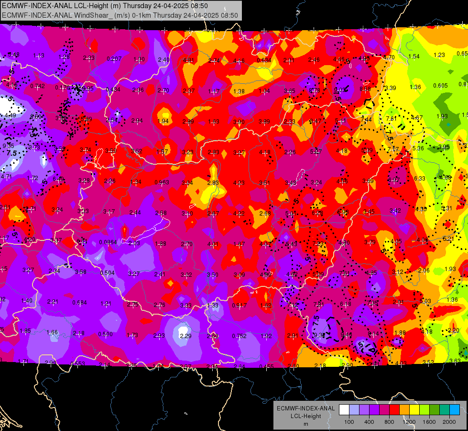The height and width of the screenshot is (431, 468).
Task: Click the wind shear value 7.81
Action: click(x=319, y=305)
